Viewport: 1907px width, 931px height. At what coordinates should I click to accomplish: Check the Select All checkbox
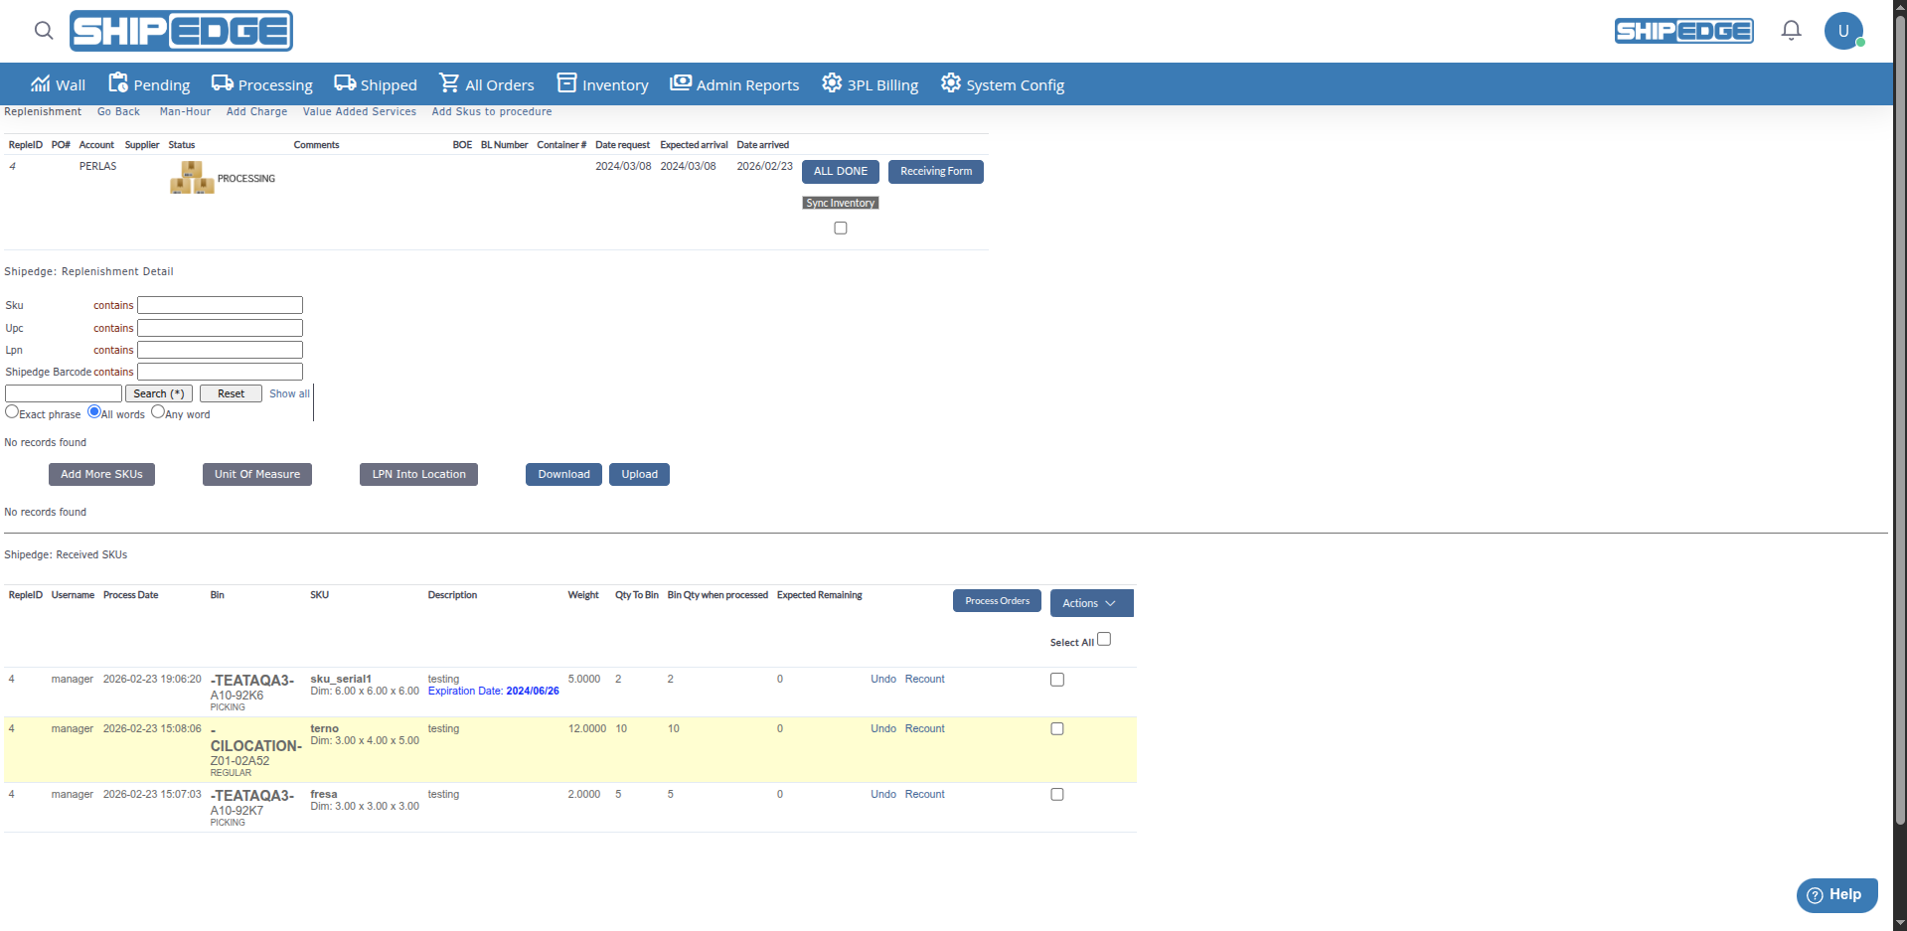point(1104,640)
